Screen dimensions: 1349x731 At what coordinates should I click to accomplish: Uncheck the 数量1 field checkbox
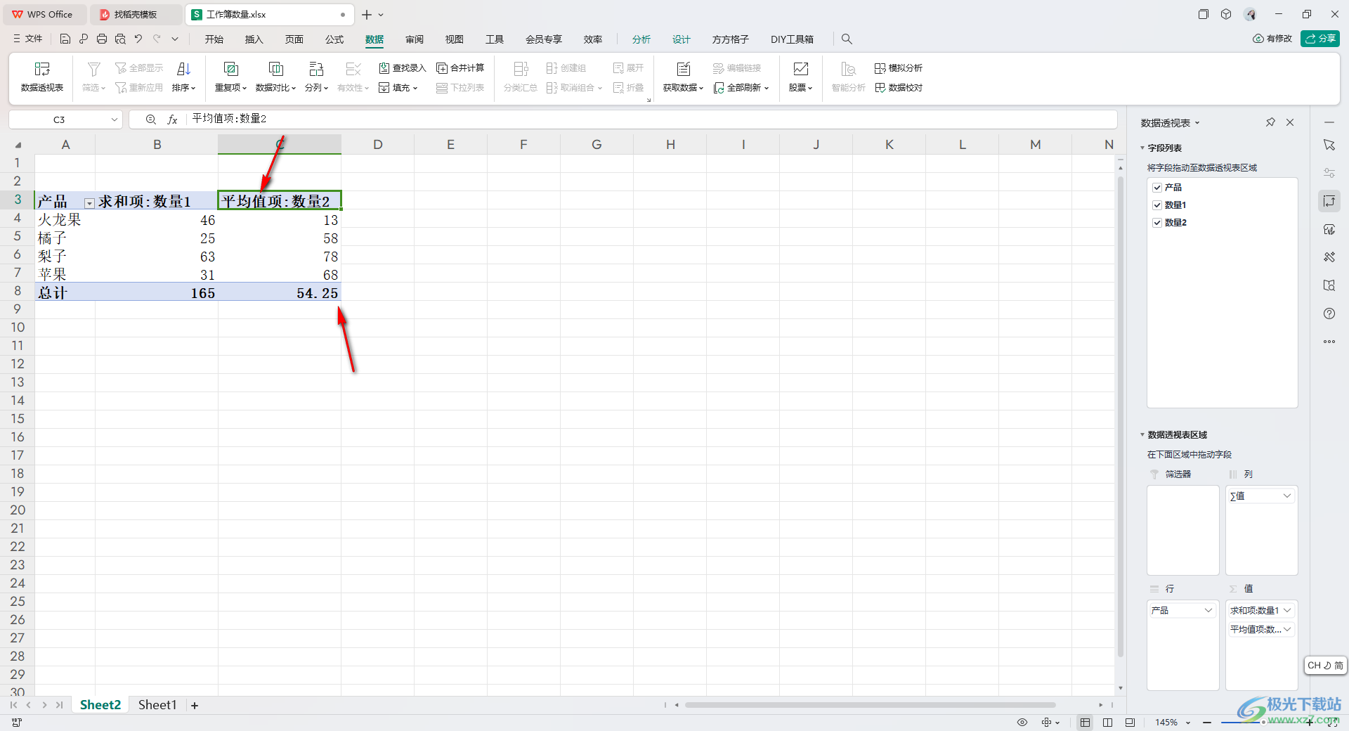pos(1157,205)
